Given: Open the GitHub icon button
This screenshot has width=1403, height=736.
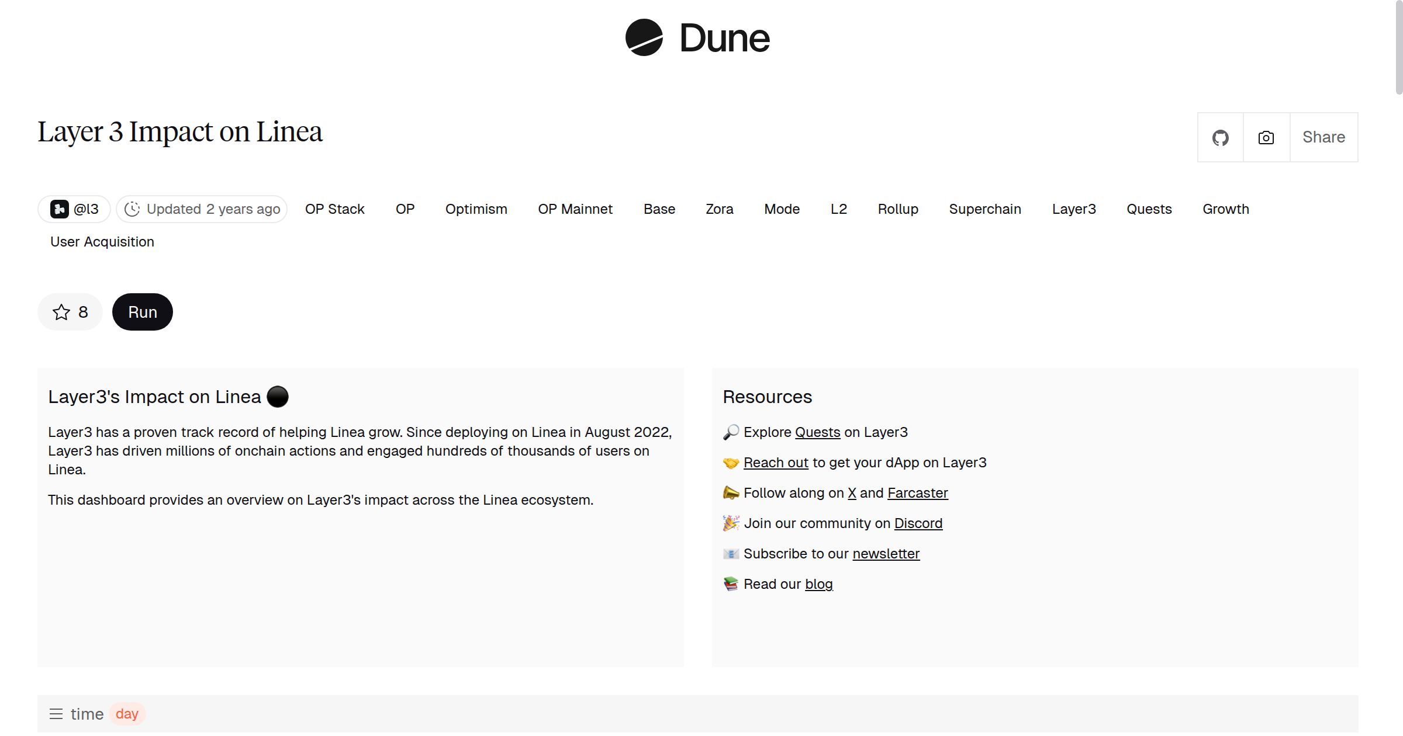Looking at the screenshot, I should (x=1220, y=138).
